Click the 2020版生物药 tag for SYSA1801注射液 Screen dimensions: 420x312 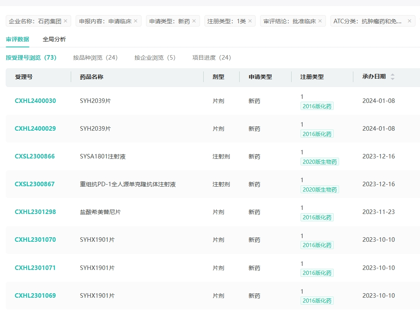tap(319, 162)
